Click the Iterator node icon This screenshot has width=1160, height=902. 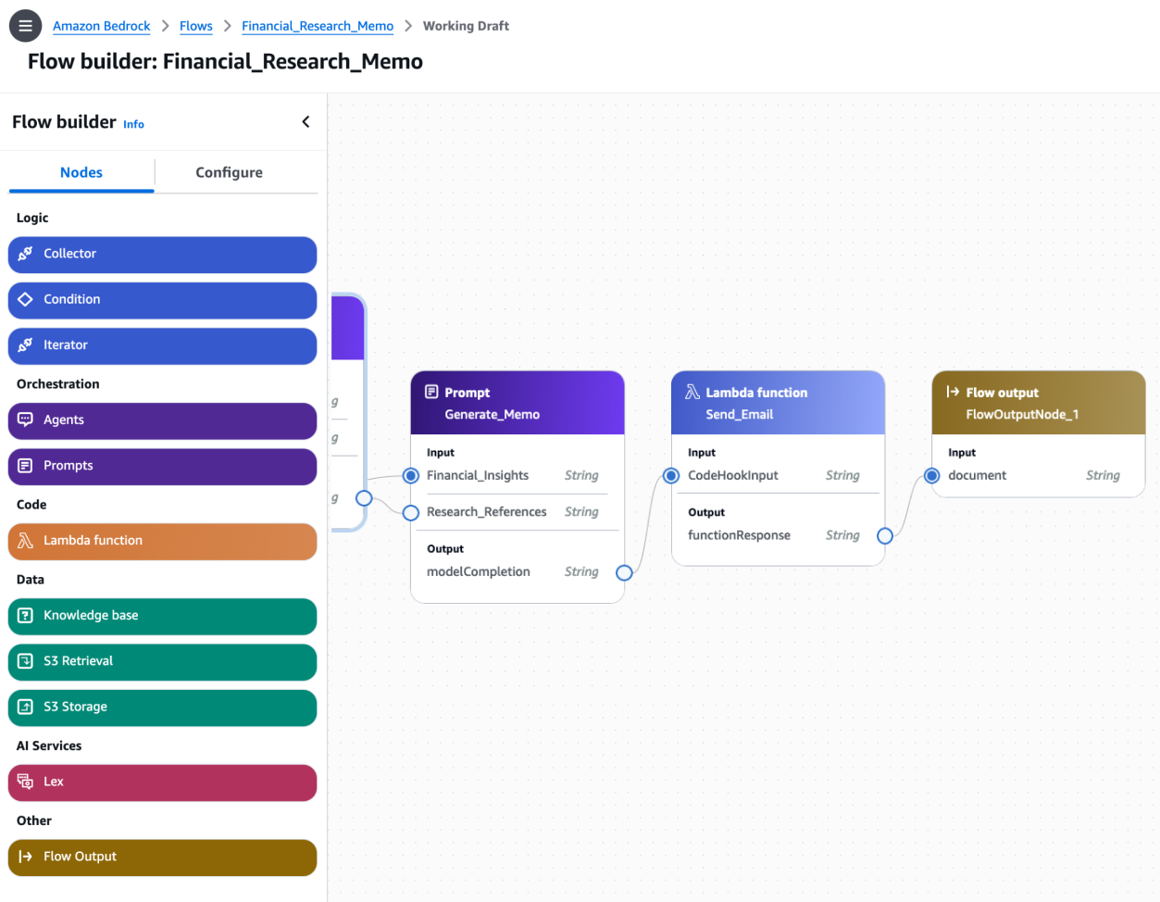tap(26, 345)
